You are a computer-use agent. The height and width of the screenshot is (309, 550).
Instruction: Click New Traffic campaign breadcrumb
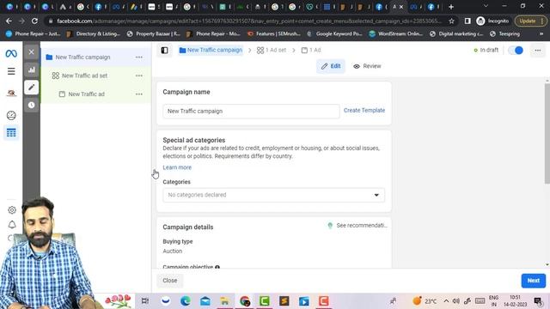(x=211, y=50)
